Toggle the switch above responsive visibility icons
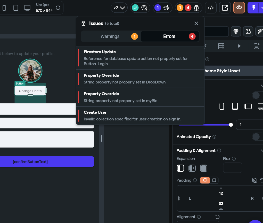 (x=258, y=95)
